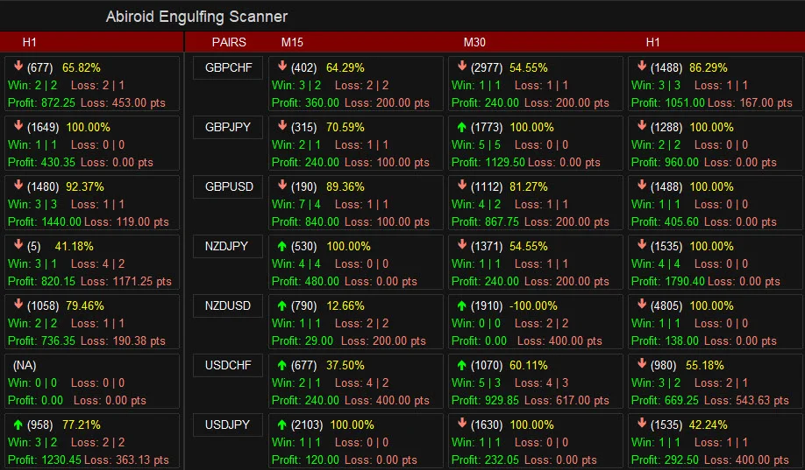Click the green up arrow in NZDUSD M30 cell
The height and width of the screenshot is (470, 805).
[x=462, y=305]
